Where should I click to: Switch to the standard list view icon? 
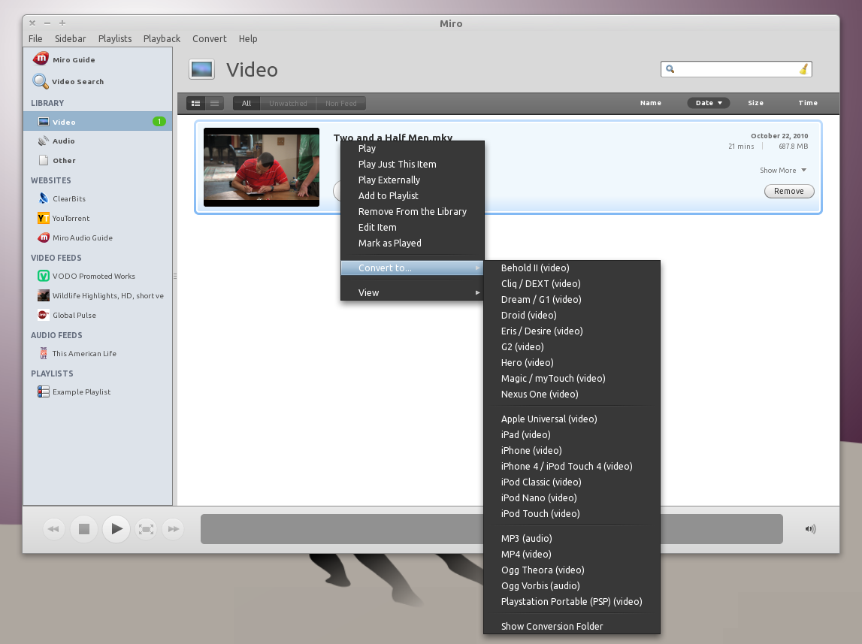195,103
